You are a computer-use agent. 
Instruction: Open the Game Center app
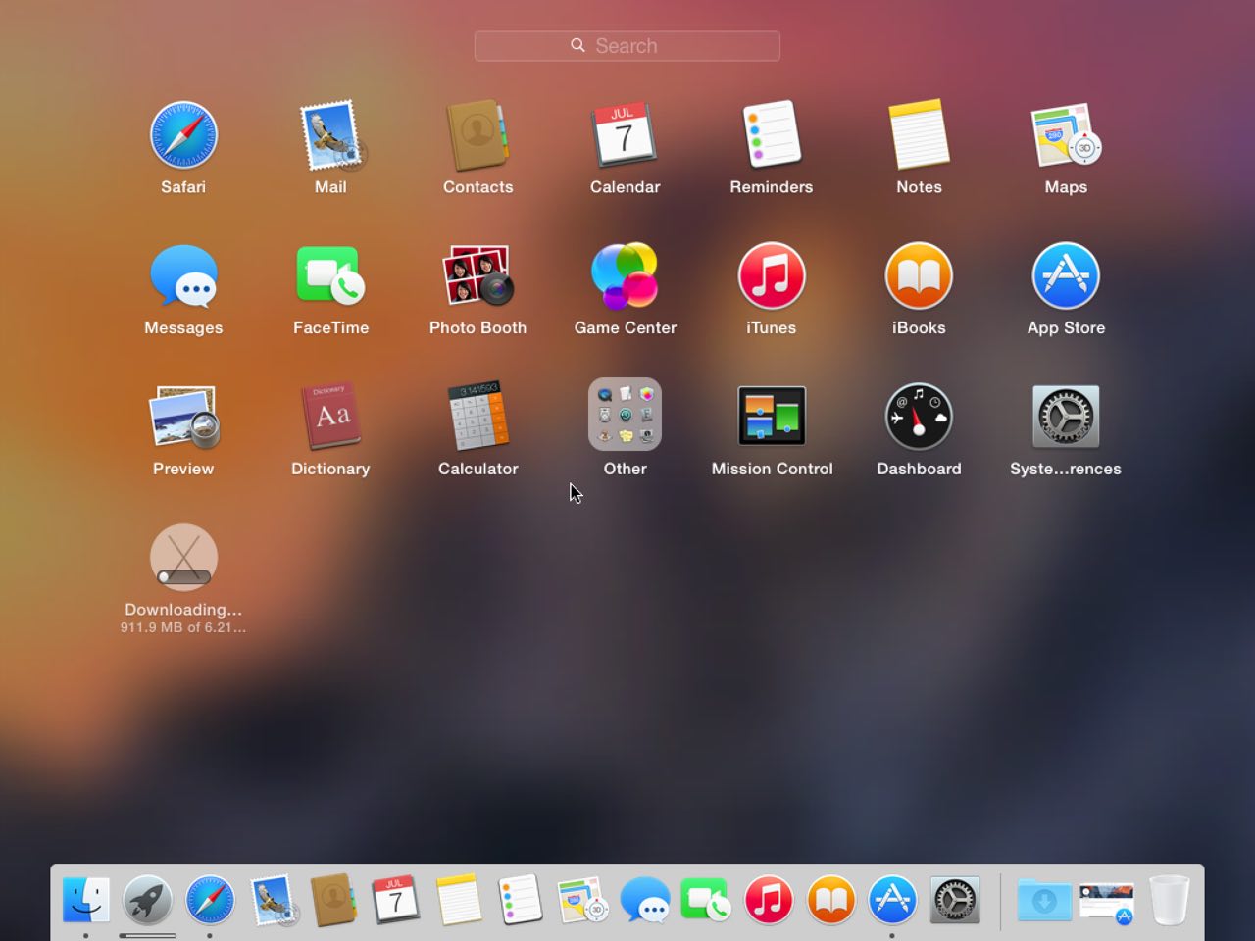click(x=625, y=276)
